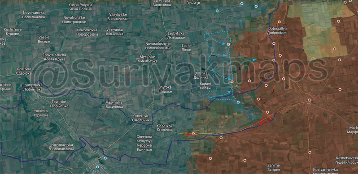Select the Novorozivka label
This screenshot has height=174, width=358.
[87, 32]
